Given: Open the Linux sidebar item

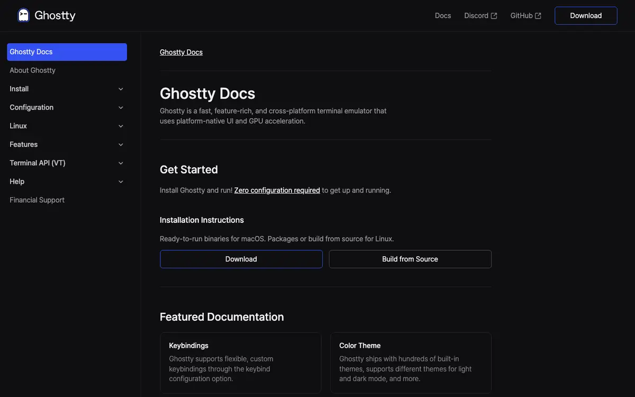Looking at the screenshot, I should pos(67,126).
